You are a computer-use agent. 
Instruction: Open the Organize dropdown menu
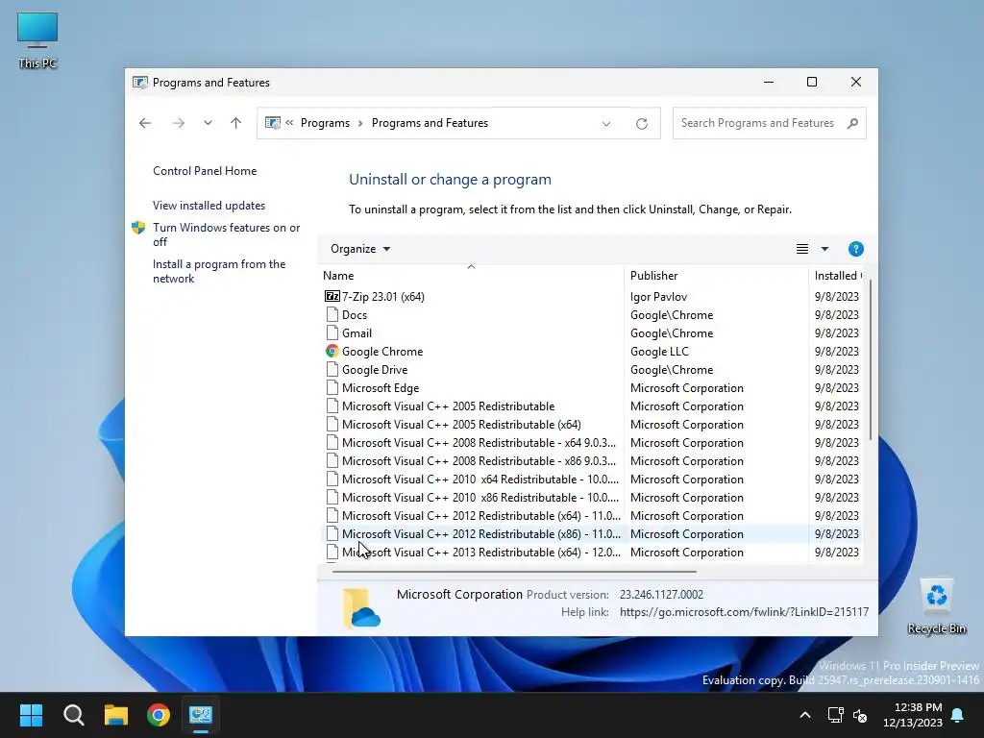(x=360, y=249)
